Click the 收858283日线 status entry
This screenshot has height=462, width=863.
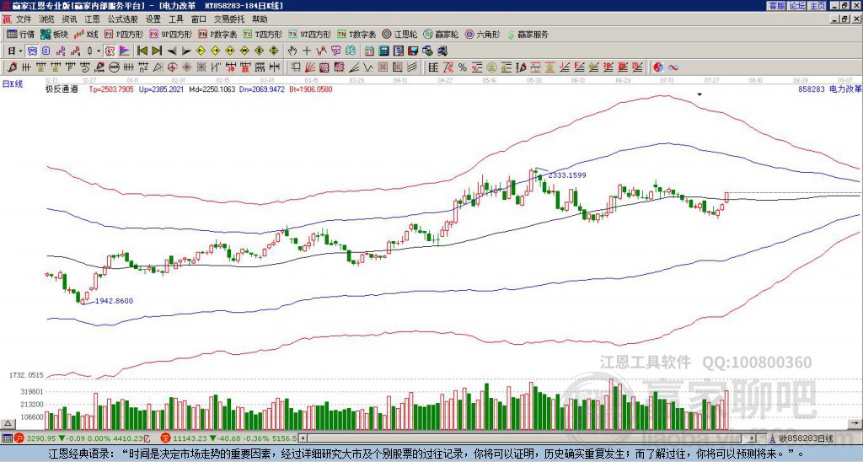pyautogui.click(x=805, y=438)
